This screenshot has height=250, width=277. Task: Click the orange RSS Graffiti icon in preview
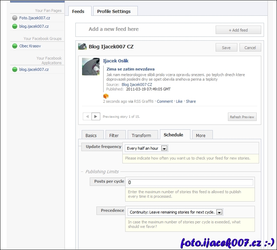[x=106, y=96]
